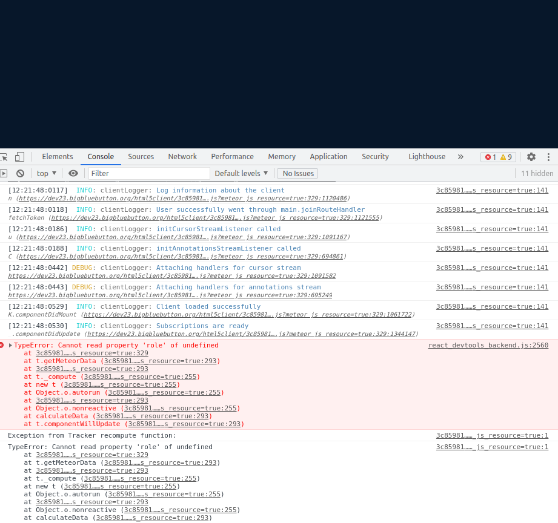Click the 11 hidden label
Viewport: 558px width, 523px height.
click(x=537, y=174)
